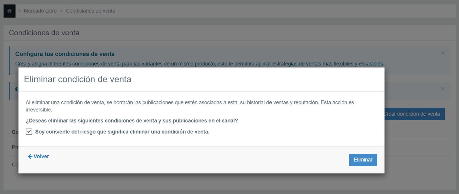Image resolution: width=459 pixels, height=194 pixels.
Task: Open the Condiciones de venta breadcrumb
Action: [x=90, y=11]
